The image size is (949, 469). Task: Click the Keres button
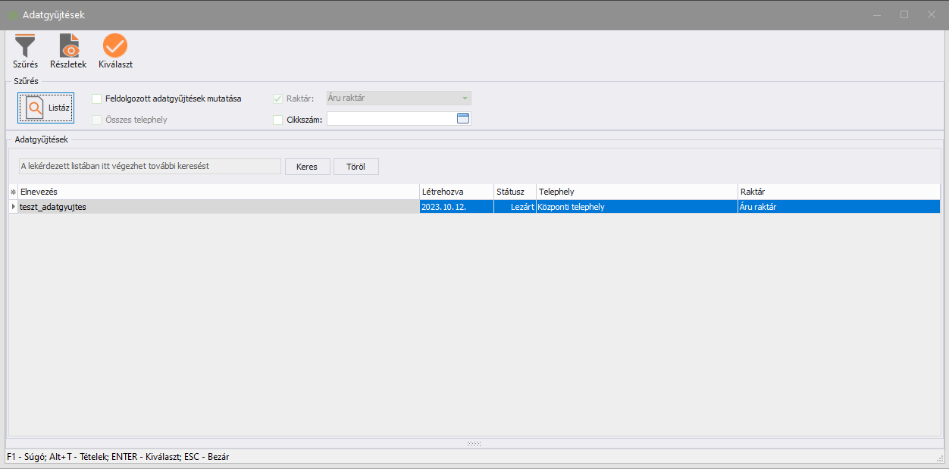point(307,167)
